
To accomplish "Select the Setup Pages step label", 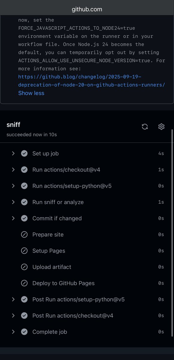I will (x=49, y=251).
